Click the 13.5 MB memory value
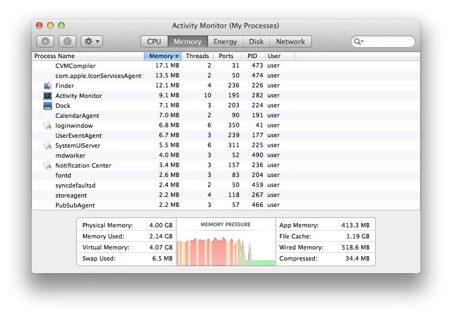This screenshot has width=452, height=317. tap(167, 75)
